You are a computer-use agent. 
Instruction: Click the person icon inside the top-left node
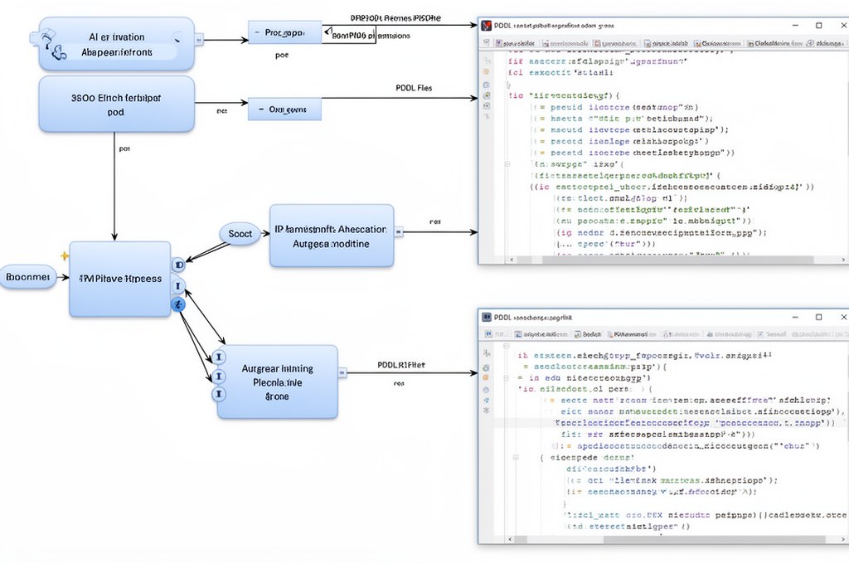[x=52, y=45]
